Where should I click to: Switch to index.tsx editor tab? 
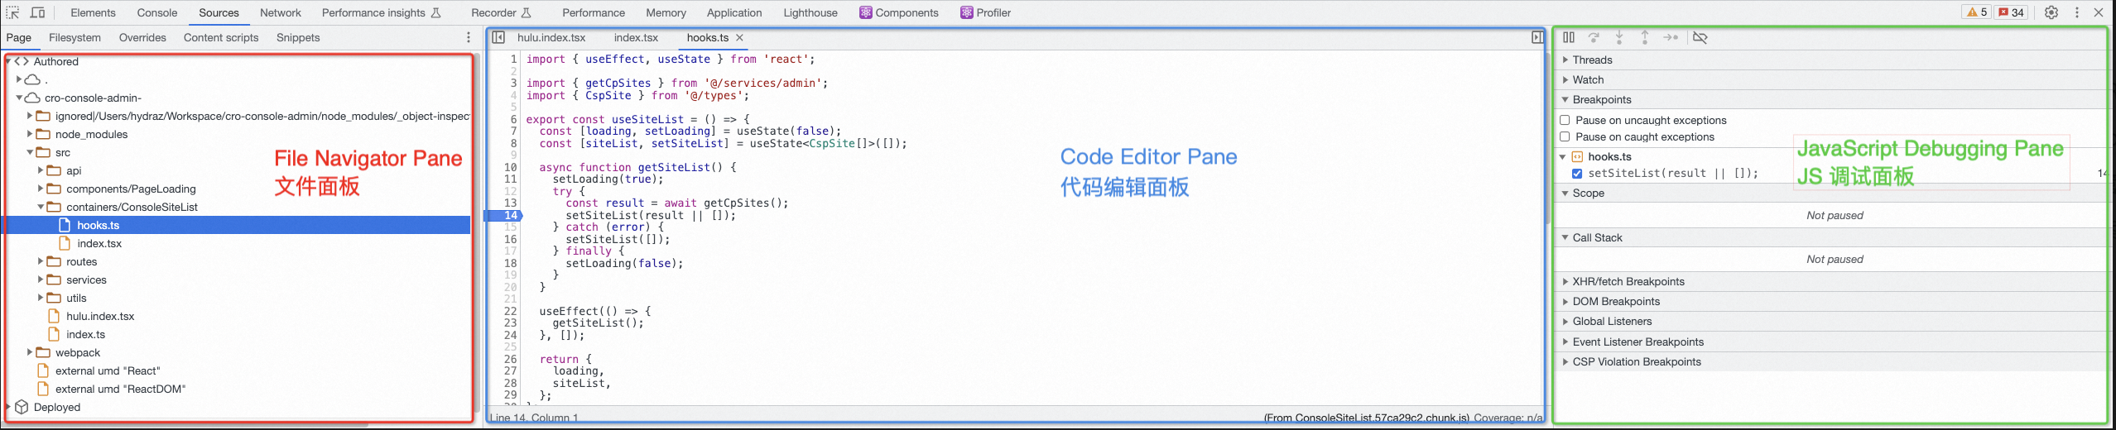tap(636, 37)
